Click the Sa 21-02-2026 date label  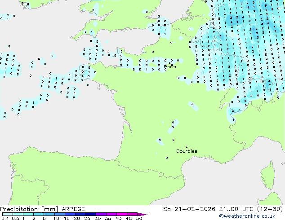(x=189, y=209)
